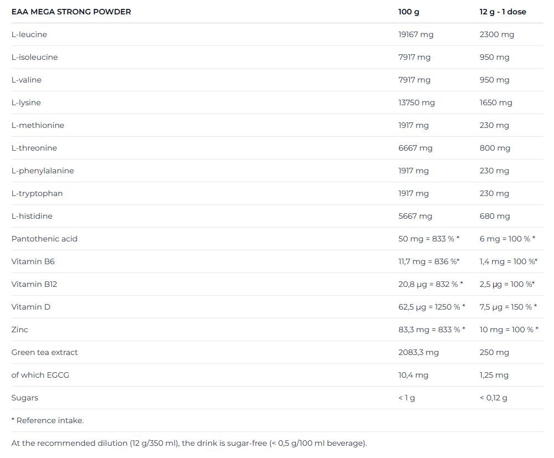Click the 19167 mg value
This screenshot has width=554, height=458.
pyautogui.click(x=416, y=34)
